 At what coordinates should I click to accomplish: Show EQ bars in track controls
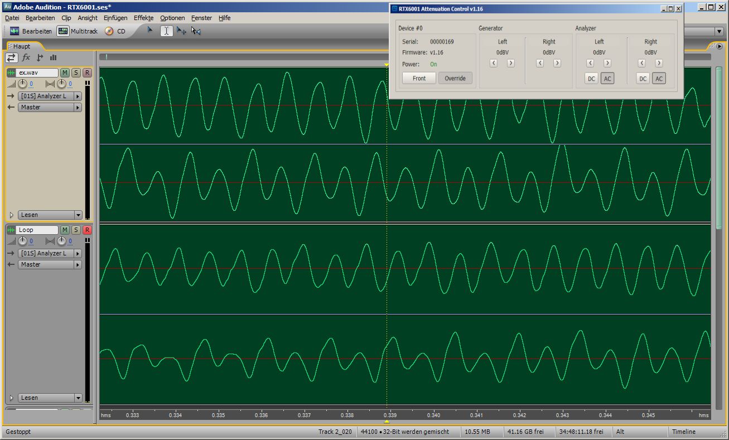[54, 57]
